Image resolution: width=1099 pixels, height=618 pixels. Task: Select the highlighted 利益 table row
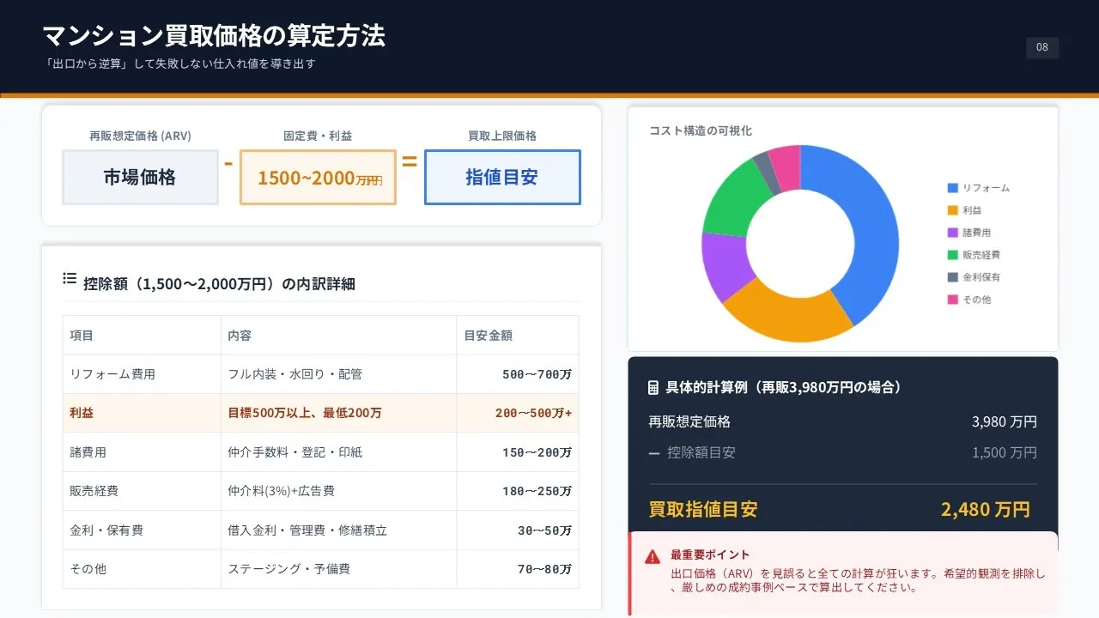click(320, 413)
